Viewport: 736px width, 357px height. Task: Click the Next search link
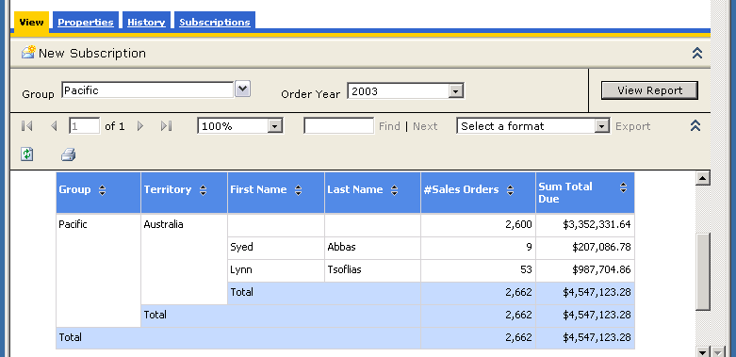click(x=425, y=126)
